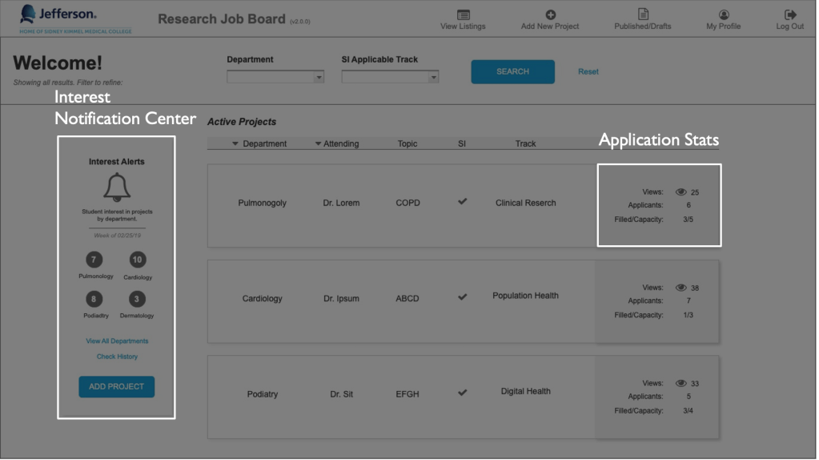
Task: Sort projects by the Department column arrow
Action: pyautogui.click(x=235, y=144)
